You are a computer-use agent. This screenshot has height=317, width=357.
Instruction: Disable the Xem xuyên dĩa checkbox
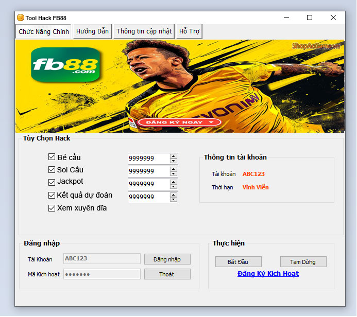[52, 208]
